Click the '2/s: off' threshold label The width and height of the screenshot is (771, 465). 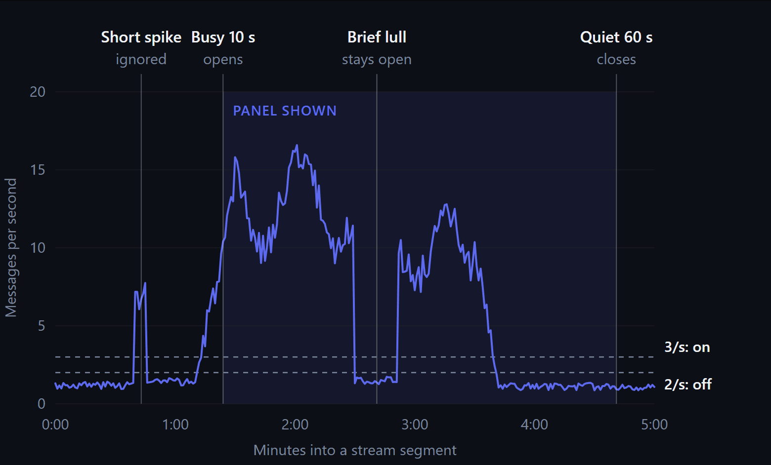click(687, 385)
